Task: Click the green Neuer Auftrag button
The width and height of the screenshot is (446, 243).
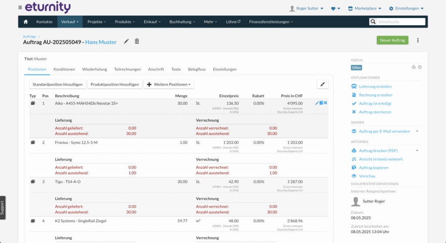Action: pyautogui.click(x=392, y=40)
